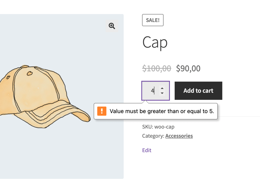260x185 pixels.
Task: Click the eyelet holes on the cap
Action: point(30,73)
